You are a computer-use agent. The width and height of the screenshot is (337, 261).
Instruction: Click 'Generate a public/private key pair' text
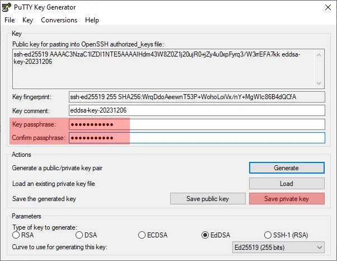tap(57, 168)
